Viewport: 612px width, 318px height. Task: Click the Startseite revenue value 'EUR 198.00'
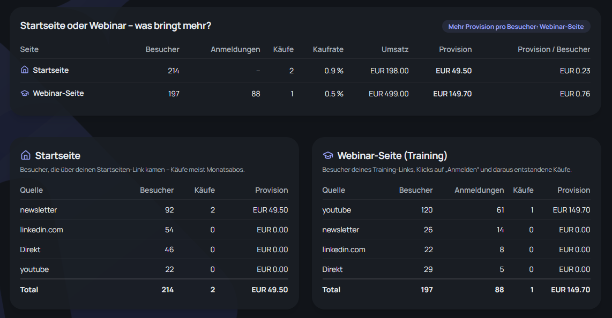point(390,71)
